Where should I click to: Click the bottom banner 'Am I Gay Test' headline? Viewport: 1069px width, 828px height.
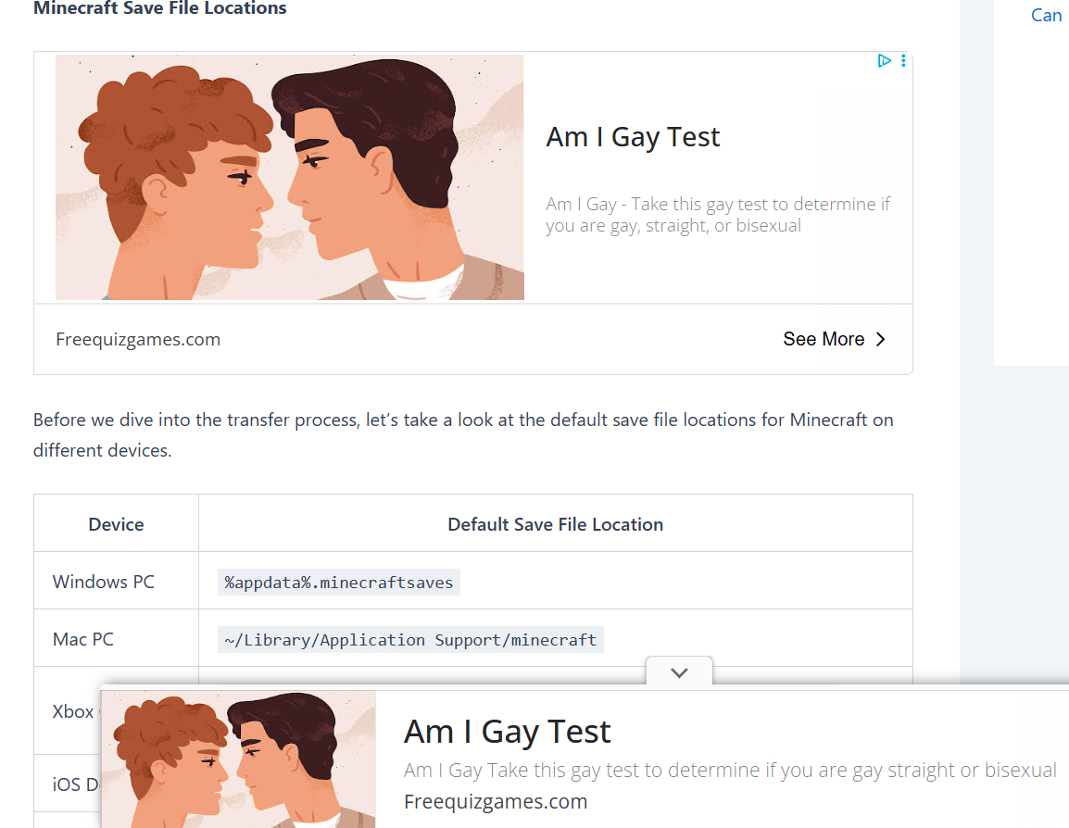point(507,732)
